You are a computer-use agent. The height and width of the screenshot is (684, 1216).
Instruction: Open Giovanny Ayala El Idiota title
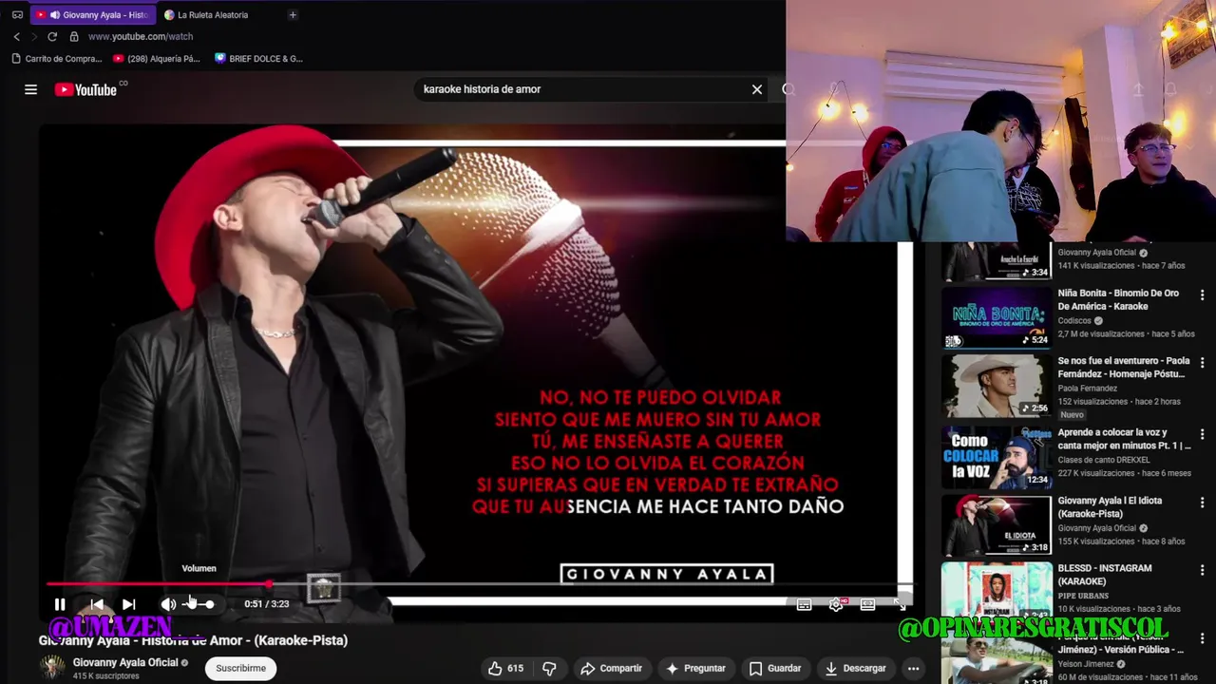1110,507
